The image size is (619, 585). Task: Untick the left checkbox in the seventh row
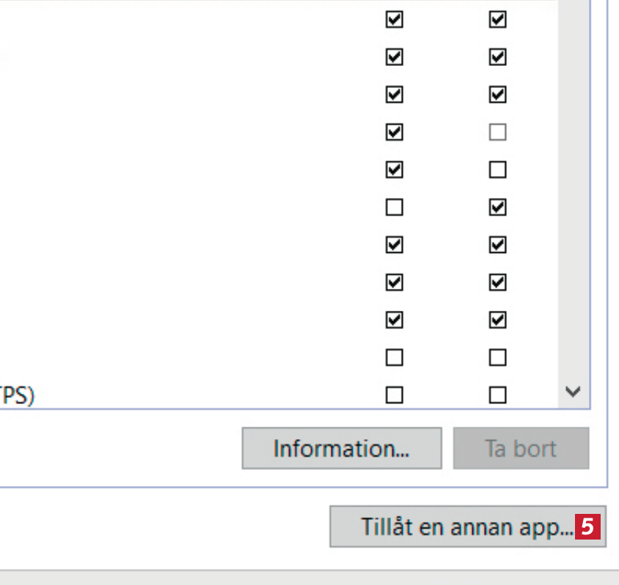(395, 246)
